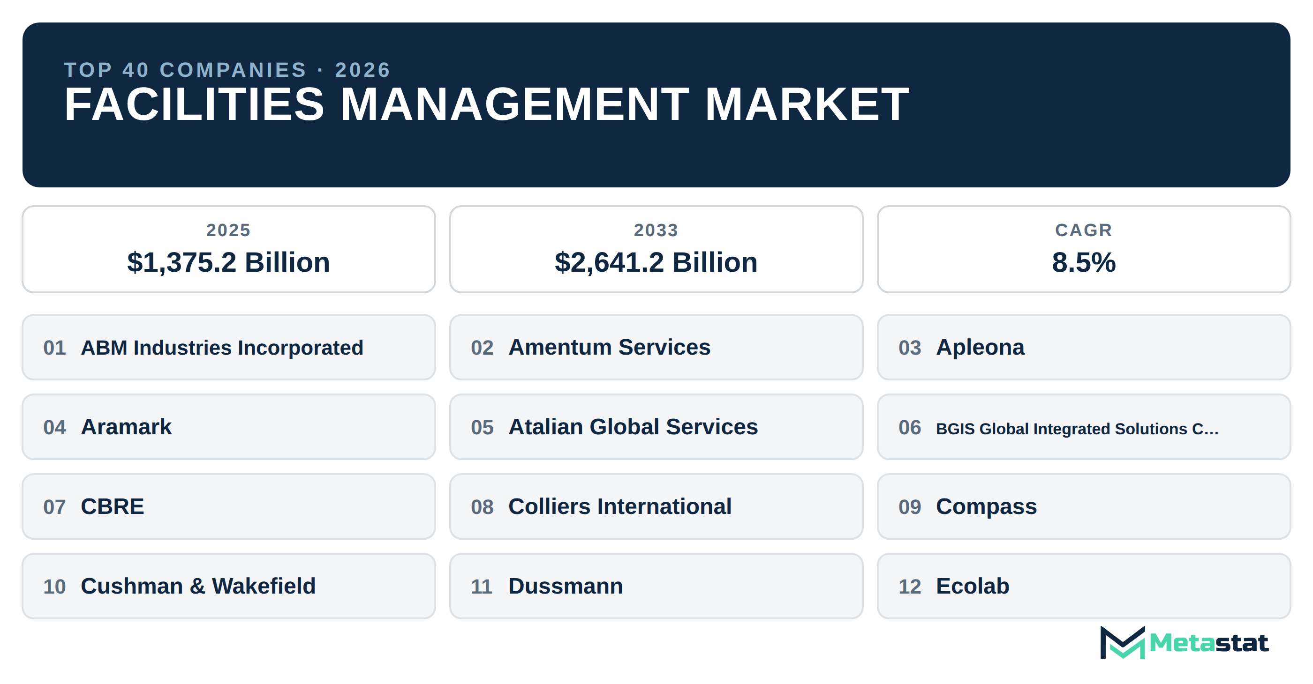Click the 8.5% CAGR value
1313x684 pixels.
pyautogui.click(x=1084, y=263)
